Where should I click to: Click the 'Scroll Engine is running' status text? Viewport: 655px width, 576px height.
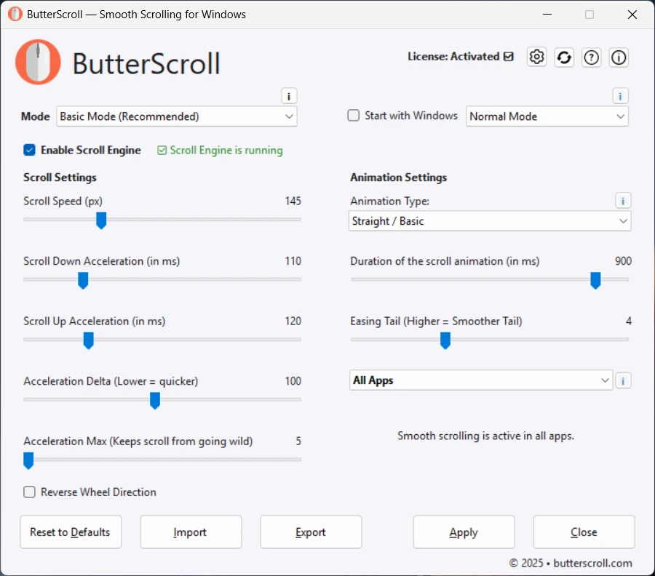click(226, 151)
